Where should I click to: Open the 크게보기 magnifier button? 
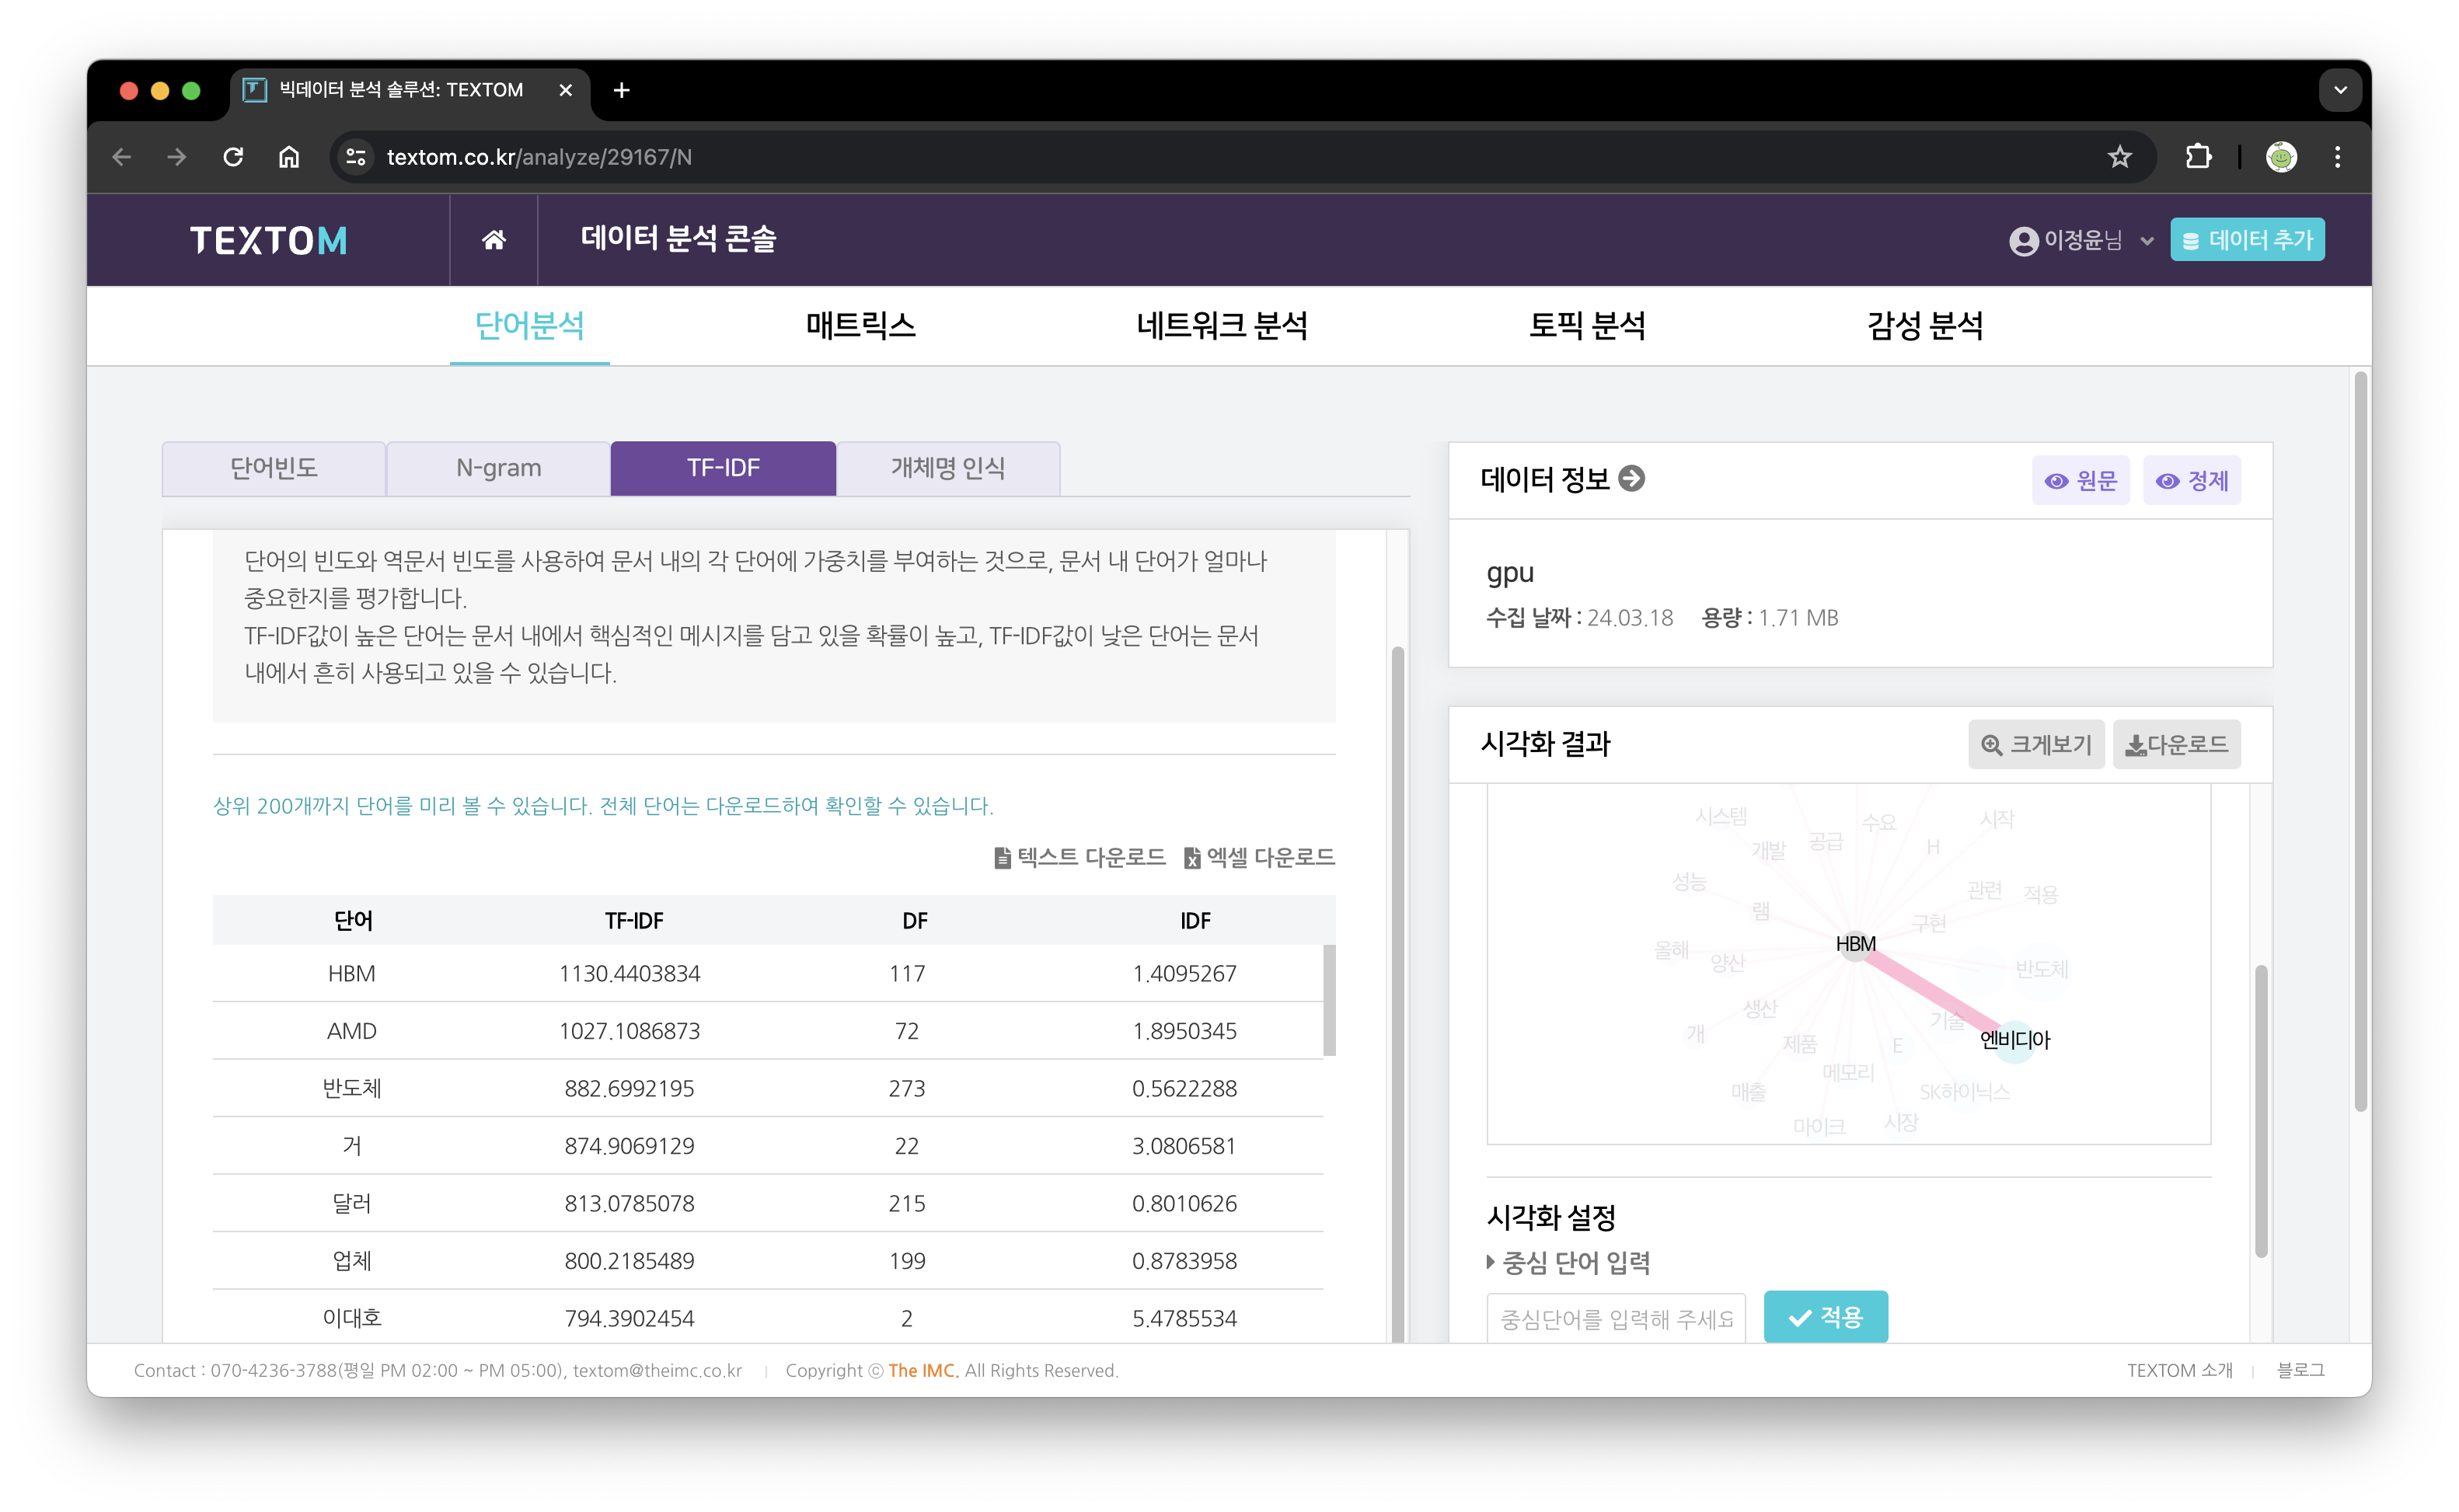pos(2036,744)
